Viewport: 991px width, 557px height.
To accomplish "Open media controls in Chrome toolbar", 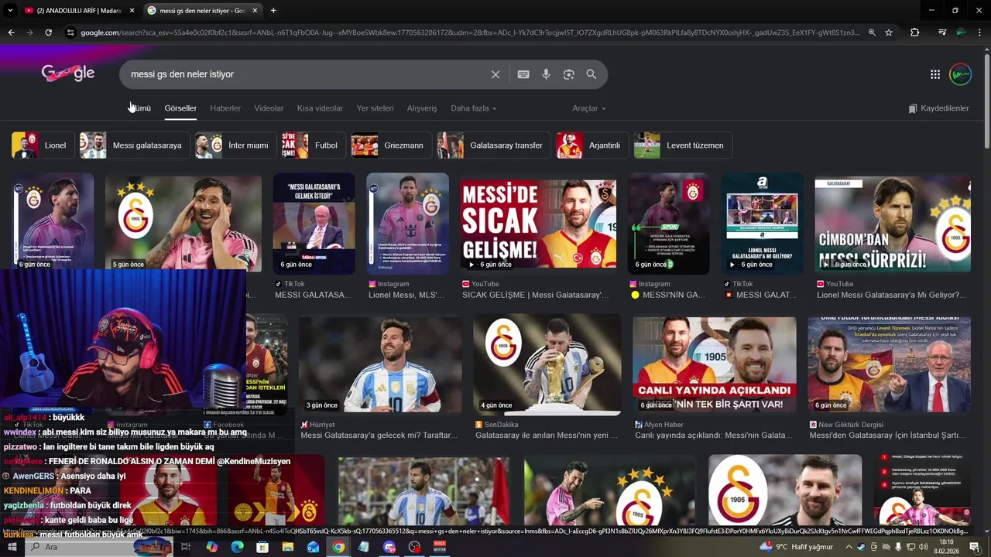I will (x=942, y=32).
